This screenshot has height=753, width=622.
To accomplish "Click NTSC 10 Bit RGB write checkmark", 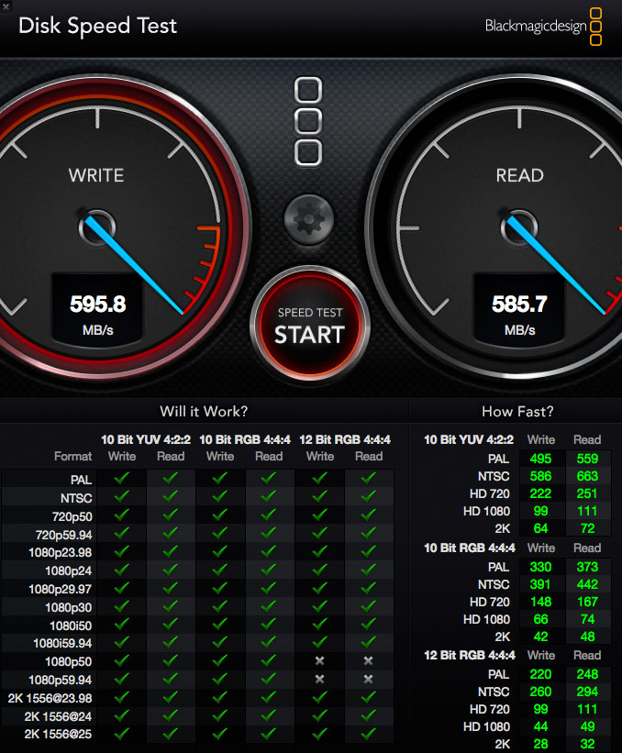I will coord(220,496).
